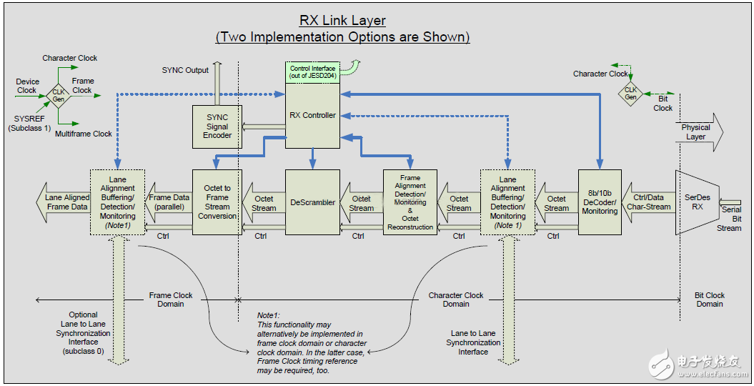Click the Lane Alignment block left of 8b/10b DeCoder
Image resolution: width=754 pixels, height=386 pixels.
(507, 202)
